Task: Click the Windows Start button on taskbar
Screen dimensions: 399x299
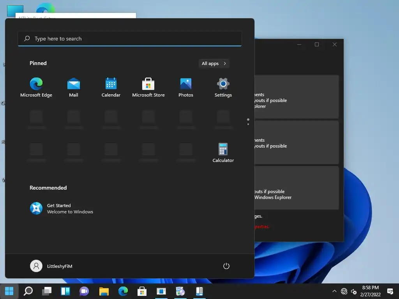Action: pos(9,291)
